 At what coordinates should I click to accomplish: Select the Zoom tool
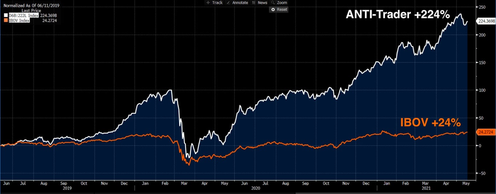(x=279, y=3)
